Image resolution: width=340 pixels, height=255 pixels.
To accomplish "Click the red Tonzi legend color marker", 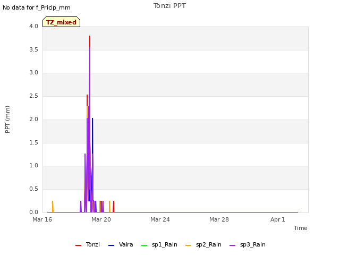I will (x=78, y=245).
